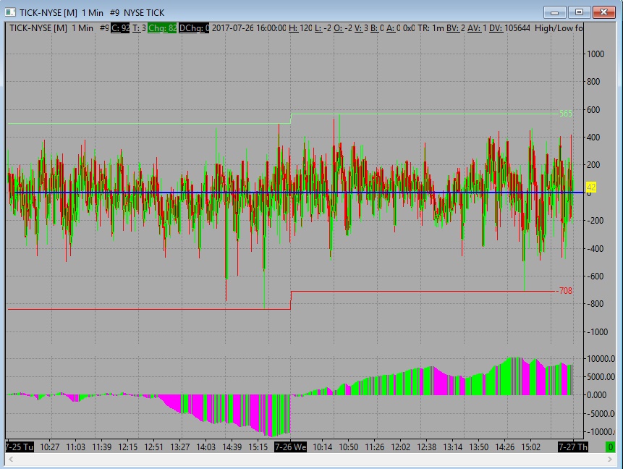Viewport: 623px width, 469px height.
Task: Click the 400 value on price scale
Action: 593,137
